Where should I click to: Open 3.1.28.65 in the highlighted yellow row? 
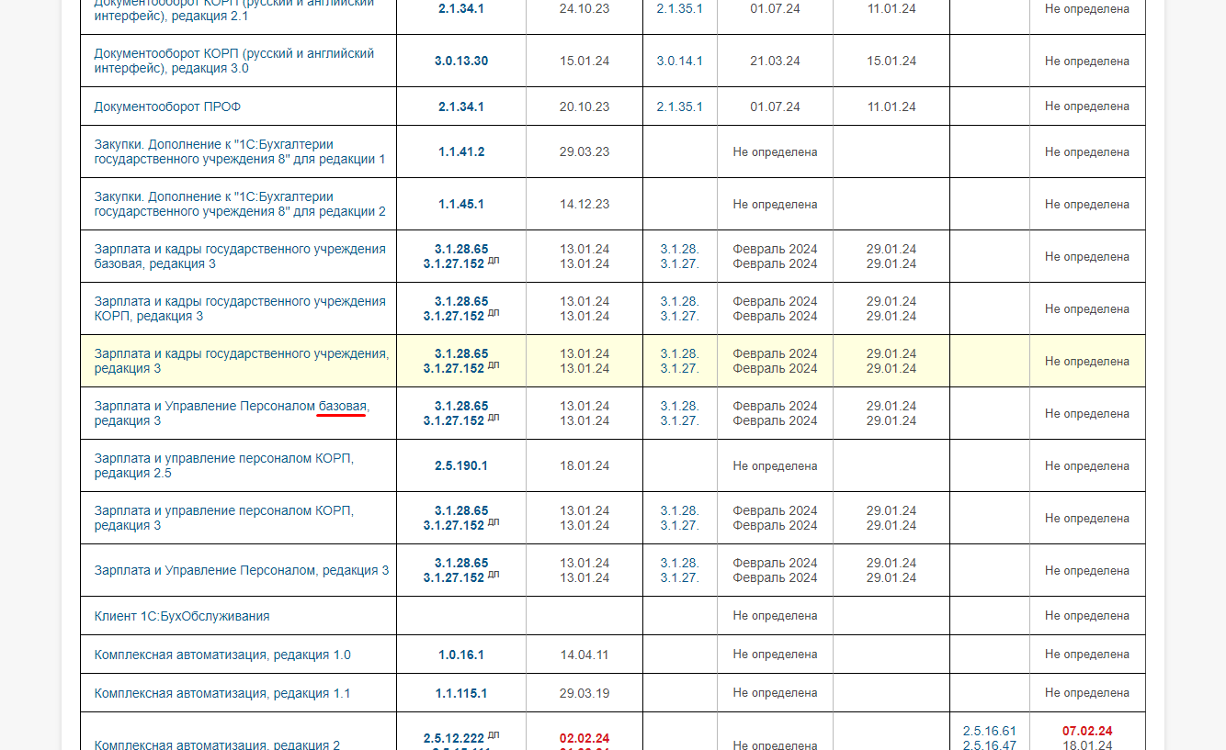(461, 353)
